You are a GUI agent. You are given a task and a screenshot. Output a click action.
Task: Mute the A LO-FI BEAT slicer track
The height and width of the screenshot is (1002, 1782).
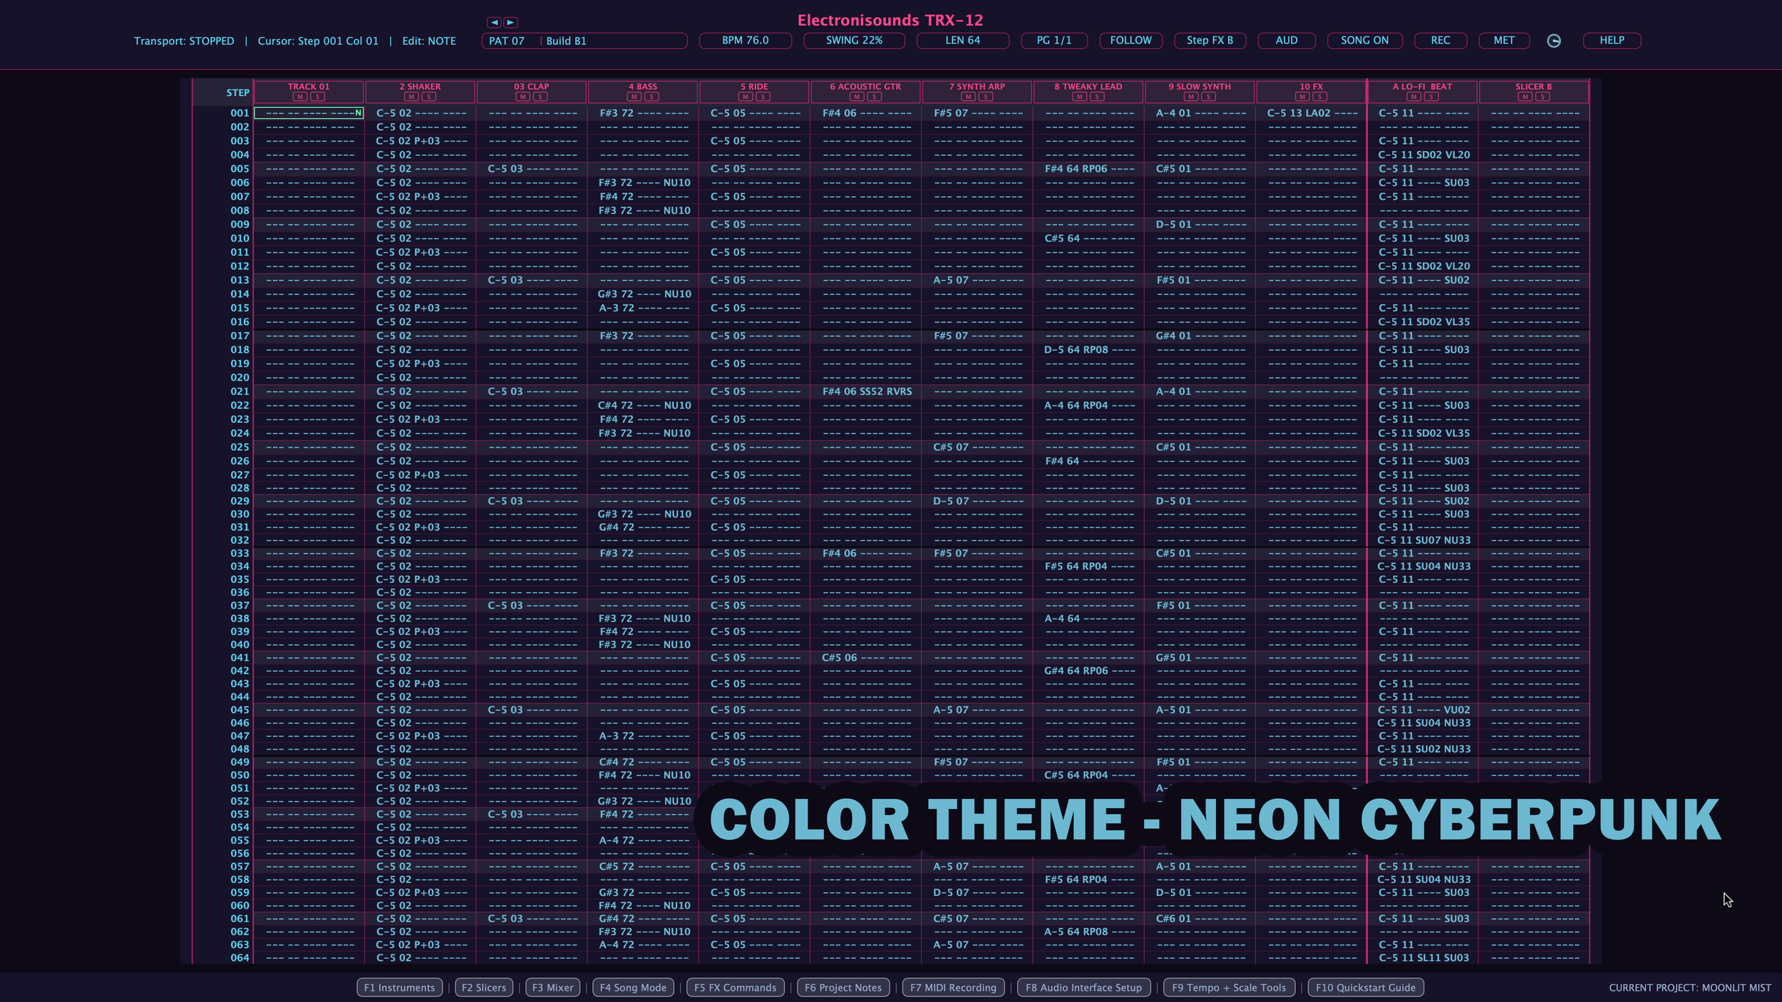pos(1413,97)
